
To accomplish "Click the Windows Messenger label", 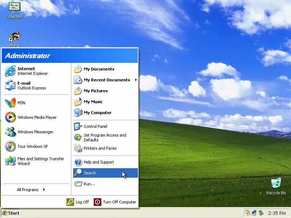I will [x=35, y=132].
